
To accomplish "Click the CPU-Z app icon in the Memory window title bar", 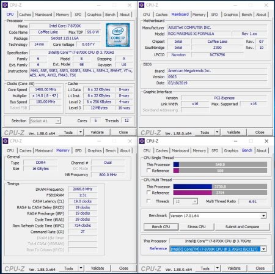I will coord(5,141).
